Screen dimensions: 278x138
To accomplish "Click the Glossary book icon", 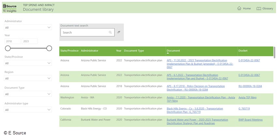I will [x=259, y=9].
